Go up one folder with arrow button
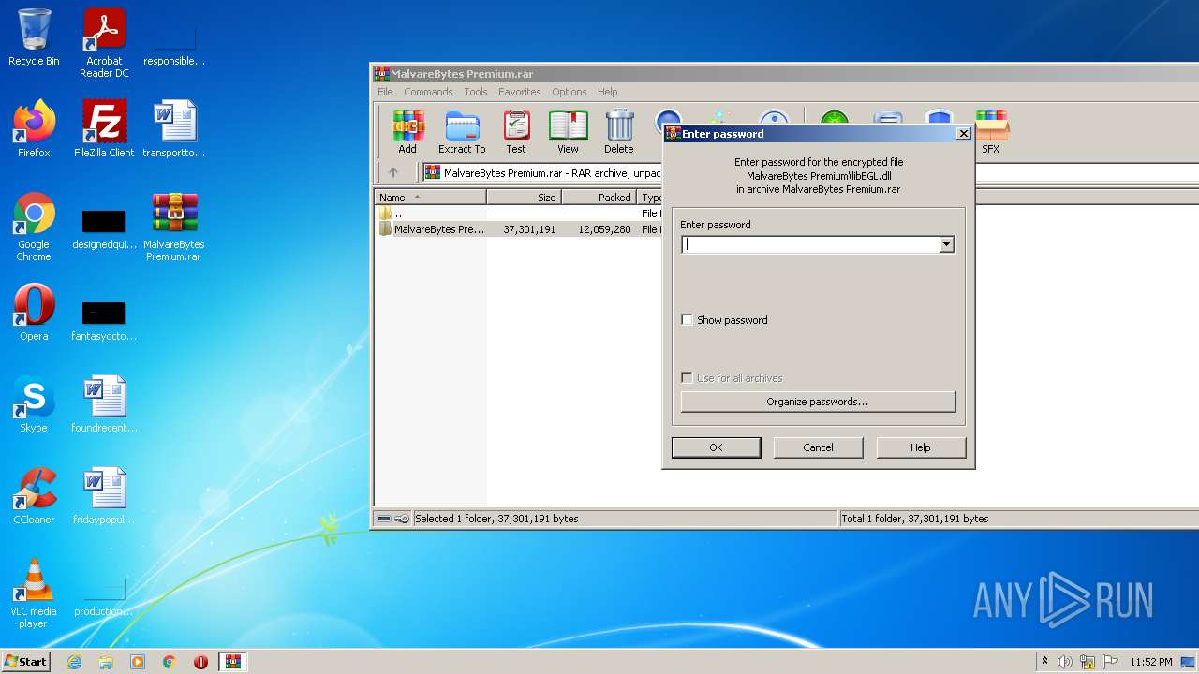This screenshot has height=674, width=1199. click(393, 172)
